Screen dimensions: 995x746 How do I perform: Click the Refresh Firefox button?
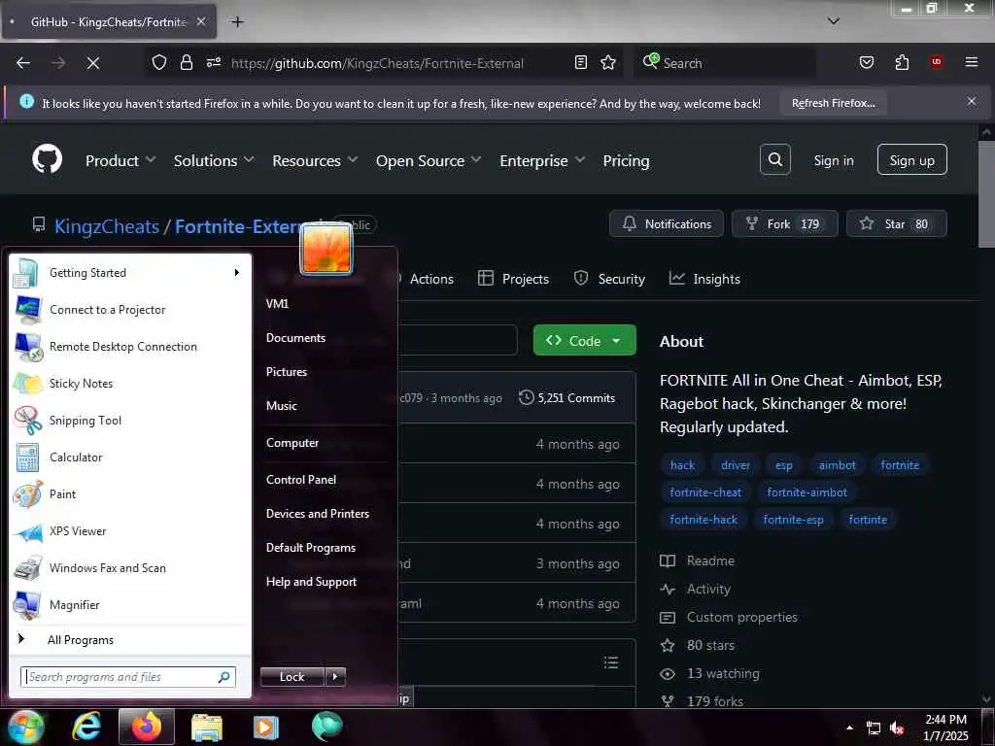(x=833, y=103)
